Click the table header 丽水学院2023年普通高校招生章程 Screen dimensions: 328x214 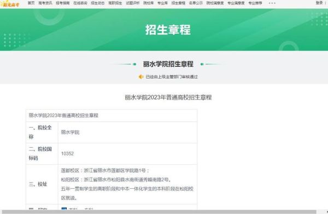click(63, 115)
